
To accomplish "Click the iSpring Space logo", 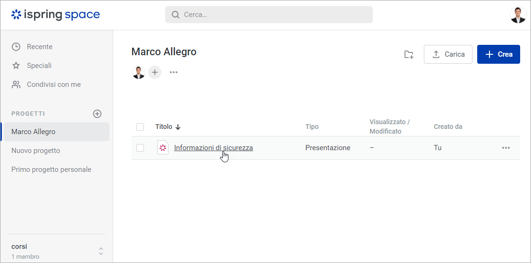I will click(x=56, y=15).
